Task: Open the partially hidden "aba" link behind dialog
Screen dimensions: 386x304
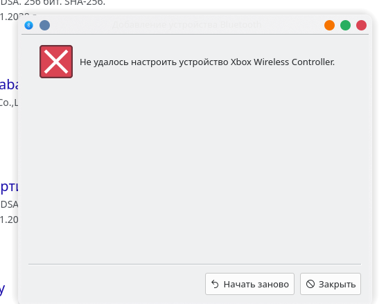Action: (x=9, y=84)
